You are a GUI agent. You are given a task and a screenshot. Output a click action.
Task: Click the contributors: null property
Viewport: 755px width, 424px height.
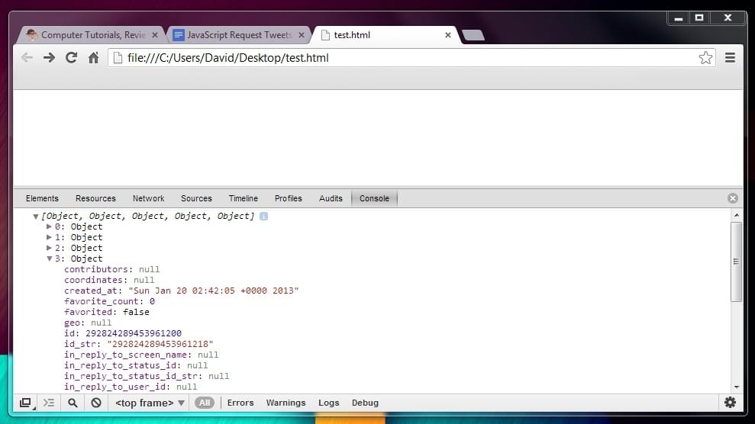coord(111,269)
